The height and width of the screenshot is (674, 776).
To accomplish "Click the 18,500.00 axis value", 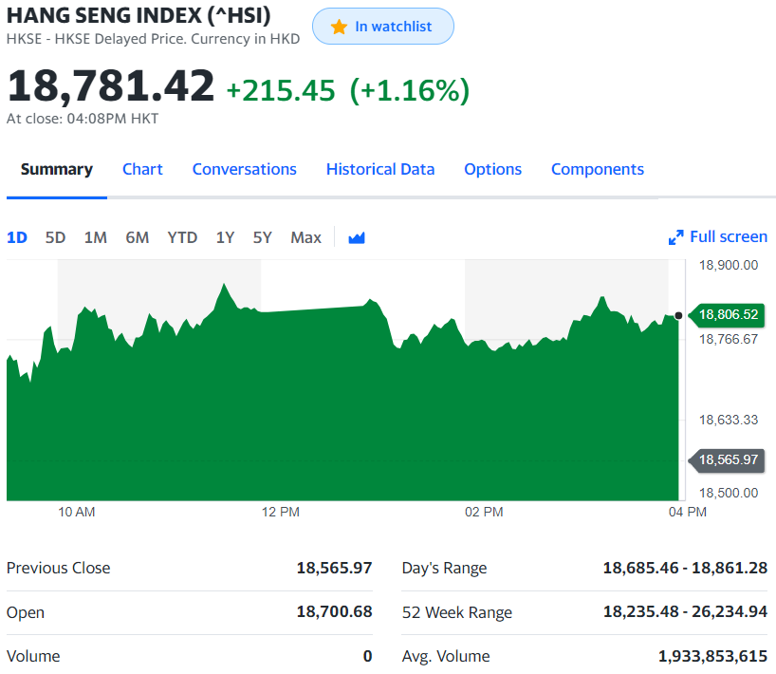I will (x=729, y=494).
